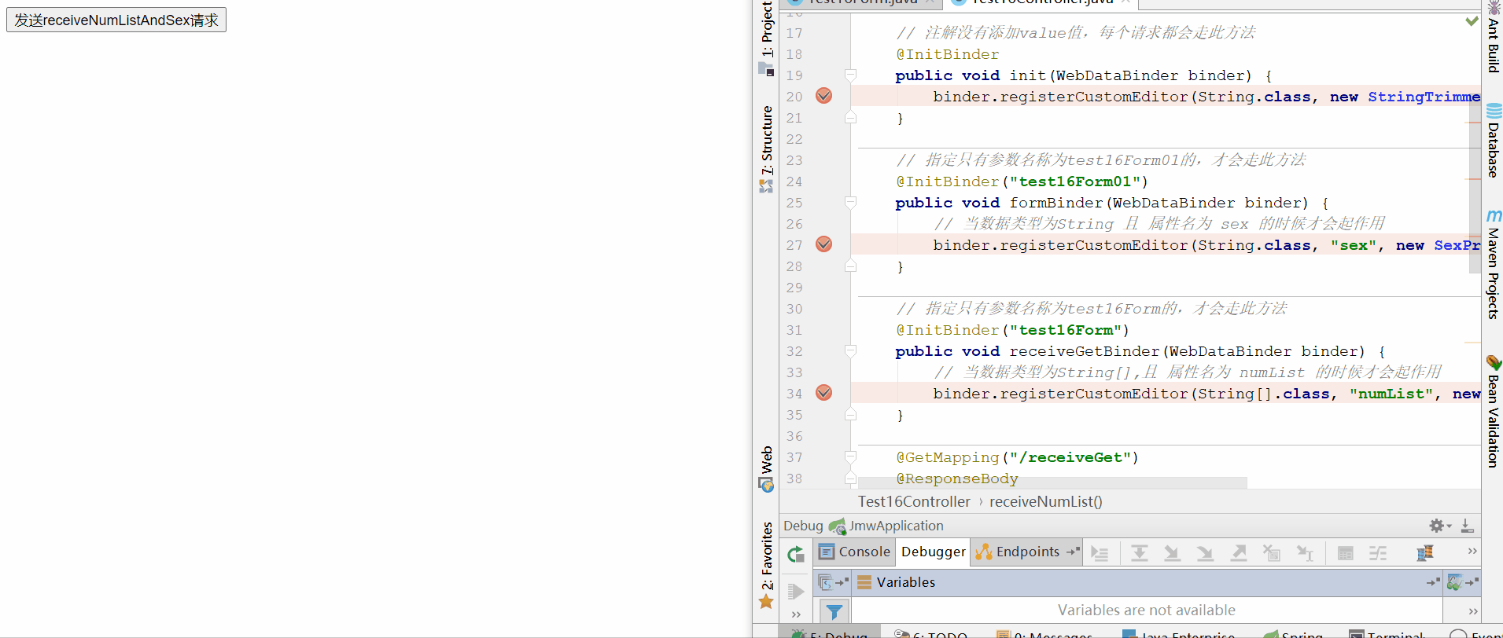Select receiveNumList() in the breadcrumb
1503x638 pixels.
tap(1046, 501)
